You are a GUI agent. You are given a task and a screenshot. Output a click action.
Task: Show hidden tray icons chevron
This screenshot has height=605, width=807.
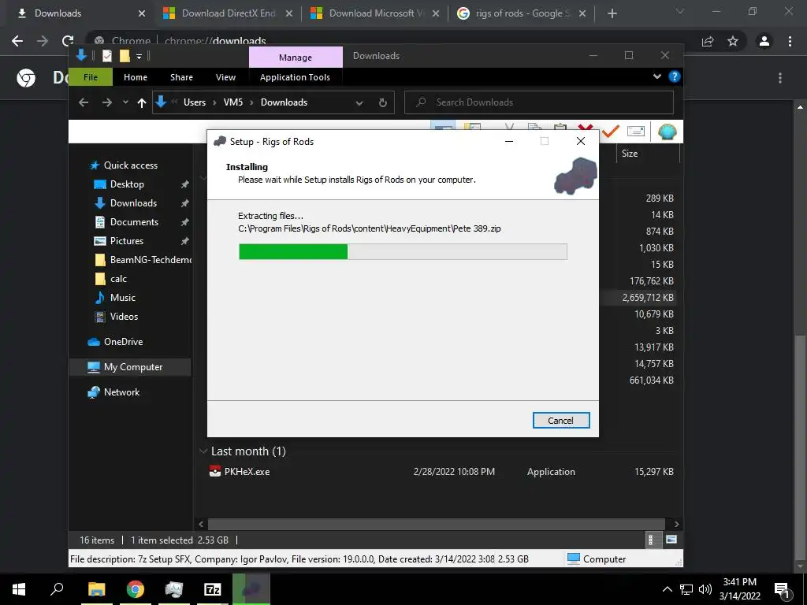[667, 589]
